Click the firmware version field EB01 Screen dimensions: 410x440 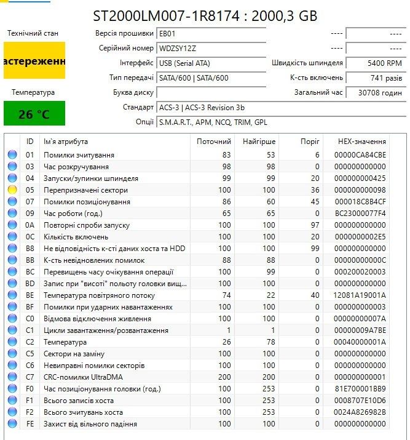(211, 34)
